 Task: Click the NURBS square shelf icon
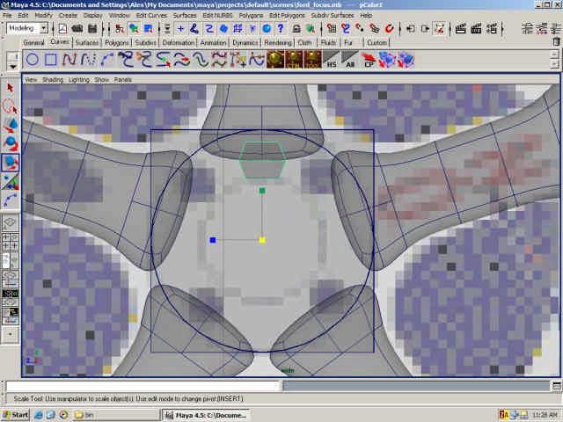[51, 60]
